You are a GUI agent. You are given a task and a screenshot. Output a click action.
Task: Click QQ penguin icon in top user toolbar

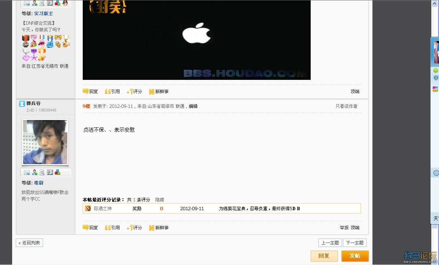click(65, 3)
